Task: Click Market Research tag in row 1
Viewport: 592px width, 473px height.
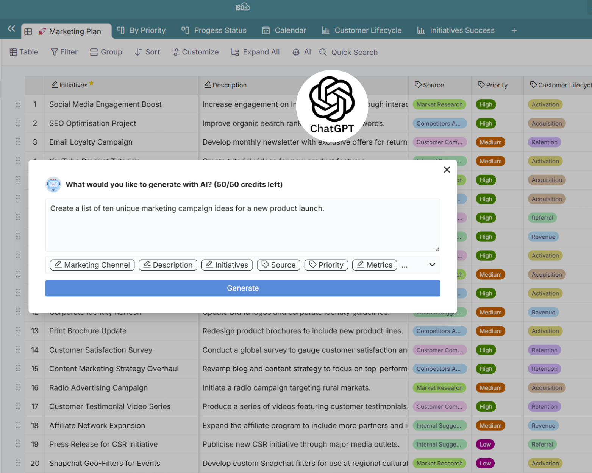Action: (439, 104)
